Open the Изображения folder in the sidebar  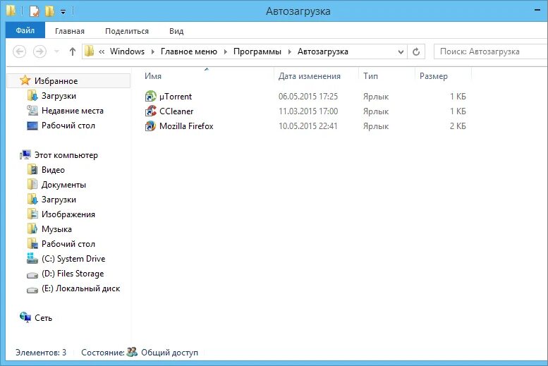click(x=68, y=214)
